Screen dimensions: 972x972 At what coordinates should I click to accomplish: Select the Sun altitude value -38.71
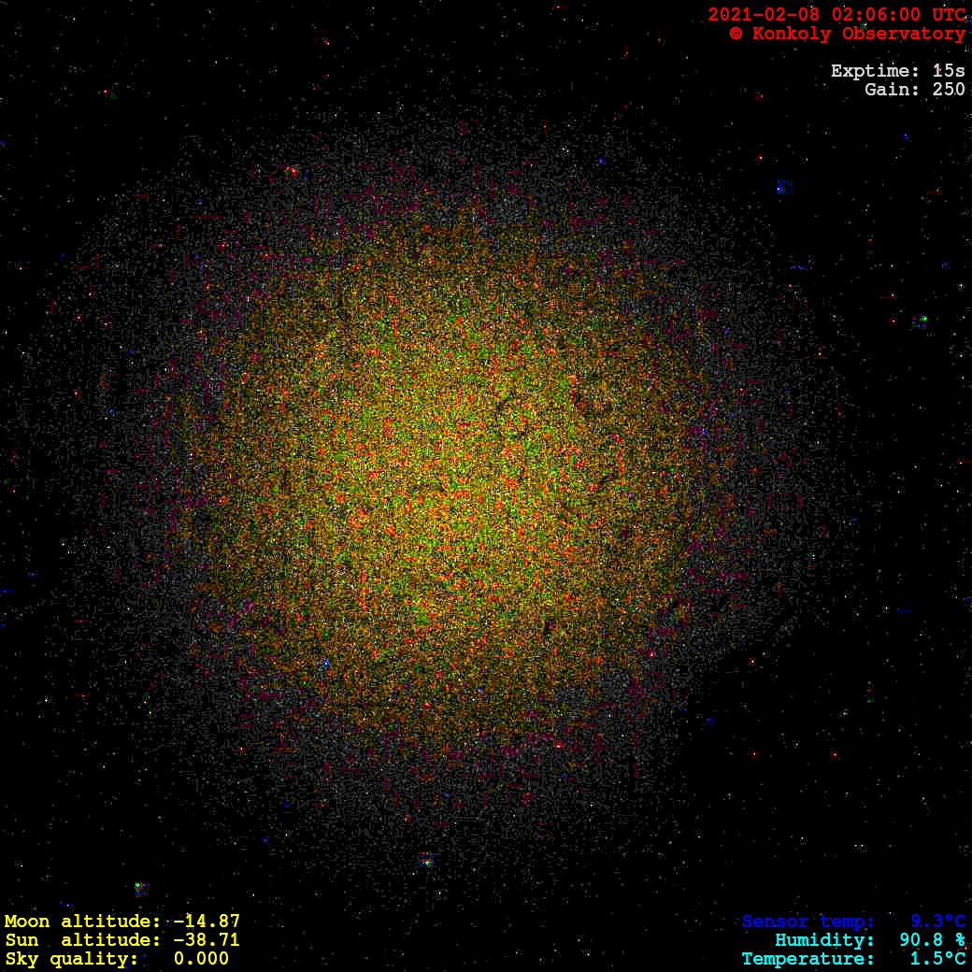[207, 940]
